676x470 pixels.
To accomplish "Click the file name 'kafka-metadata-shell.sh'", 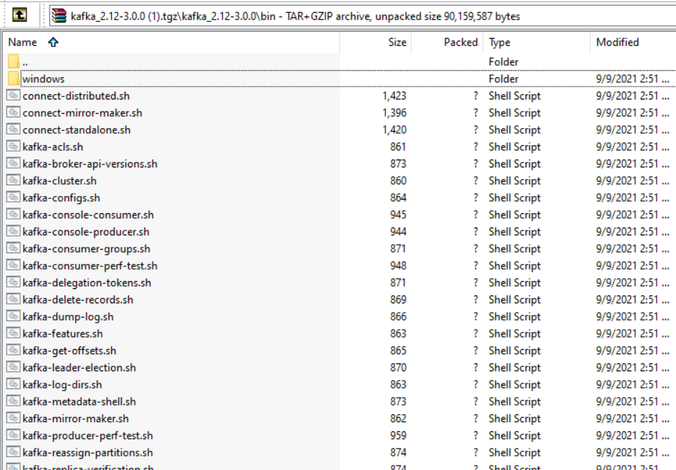I will [x=79, y=401].
